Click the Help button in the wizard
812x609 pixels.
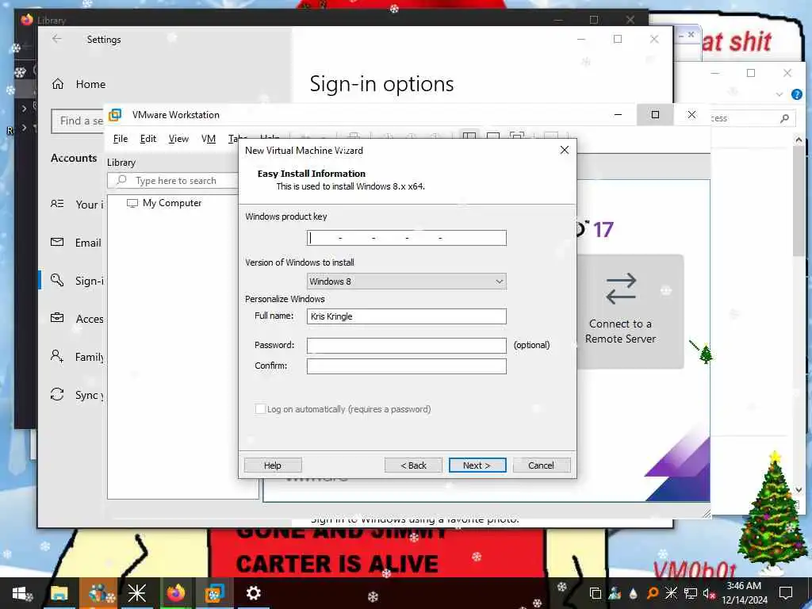273,465
